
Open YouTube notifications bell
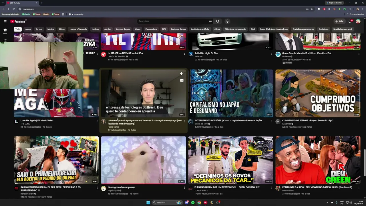pyautogui.click(x=350, y=21)
